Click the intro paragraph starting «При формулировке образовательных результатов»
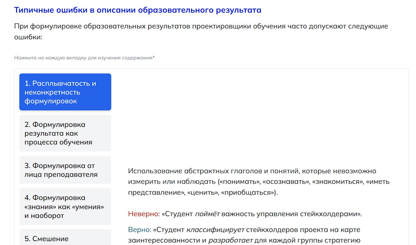 click(201, 31)
